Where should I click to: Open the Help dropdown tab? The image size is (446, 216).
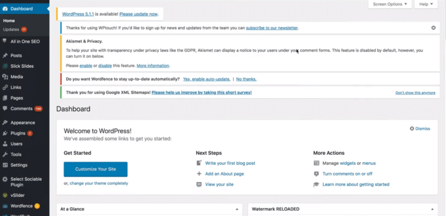[426, 4]
